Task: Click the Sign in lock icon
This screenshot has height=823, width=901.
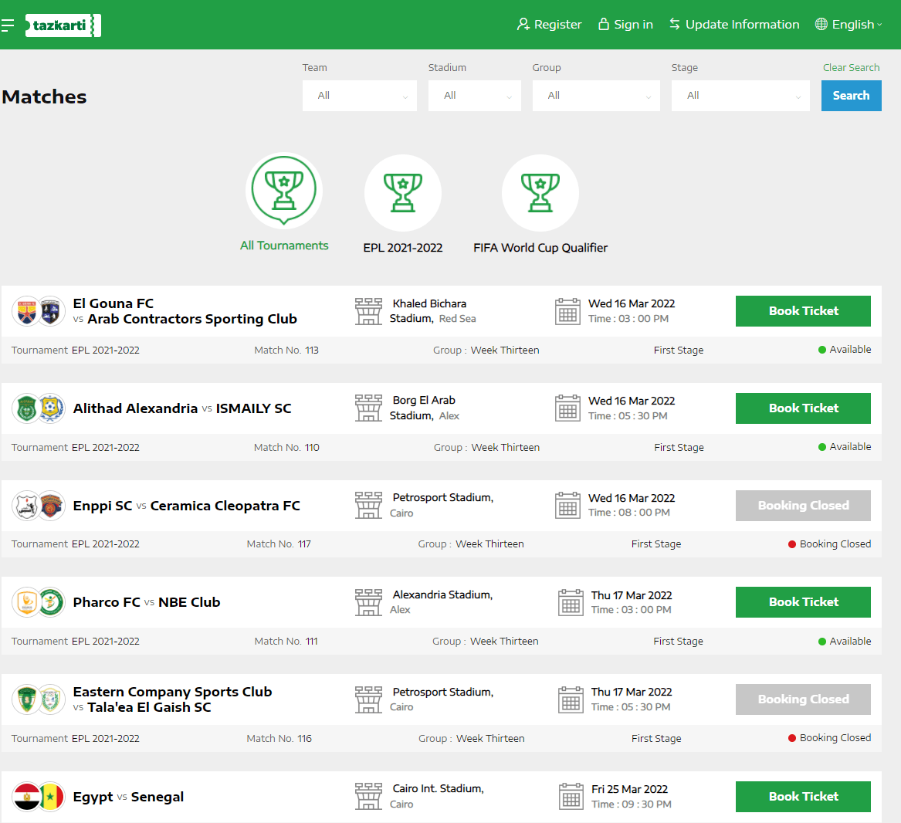Action: (603, 24)
